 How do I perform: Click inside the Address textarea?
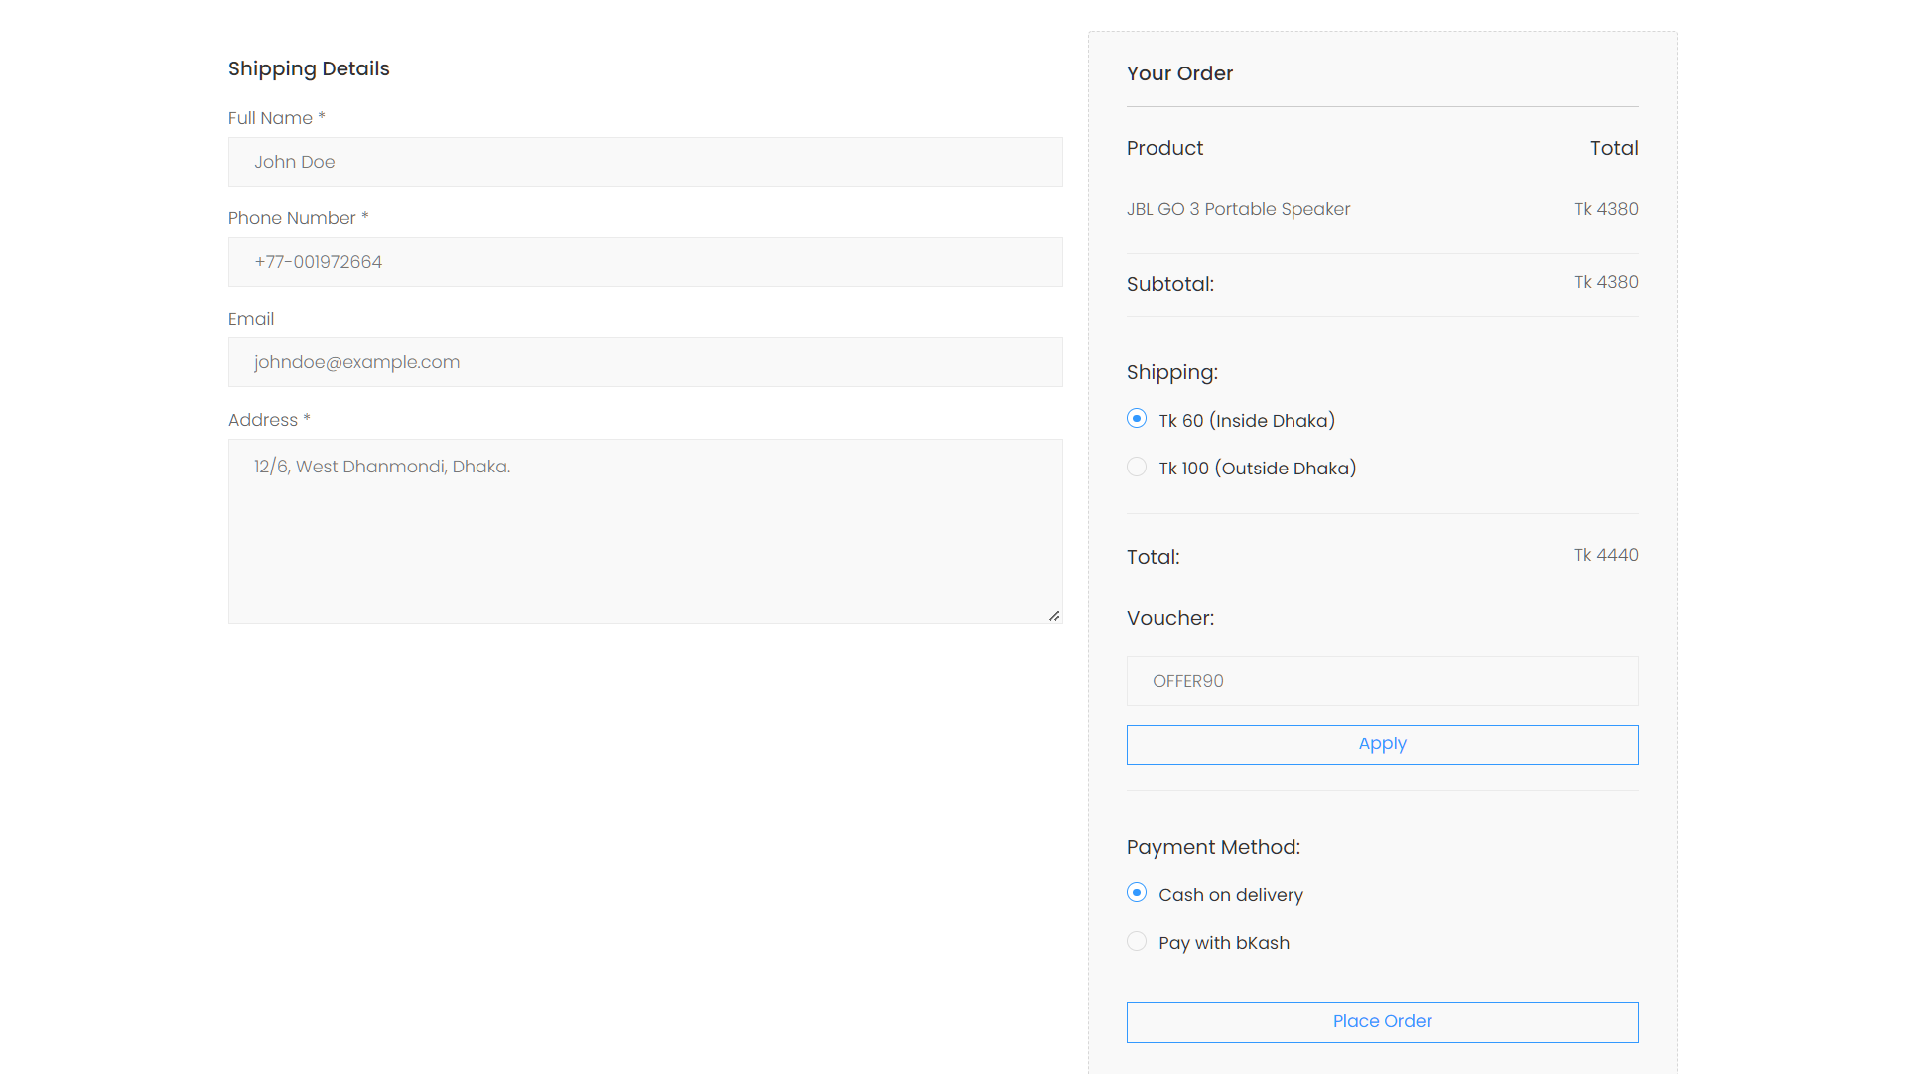pyautogui.click(x=645, y=531)
